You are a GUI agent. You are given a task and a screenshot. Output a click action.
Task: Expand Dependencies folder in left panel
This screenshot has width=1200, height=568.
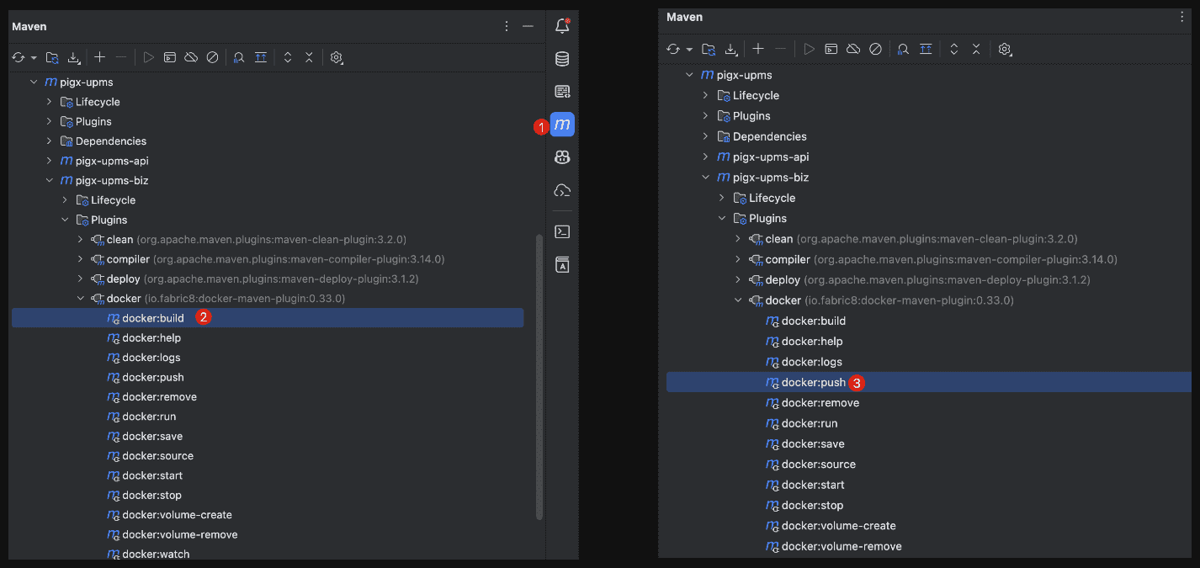(x=49, y=141)
